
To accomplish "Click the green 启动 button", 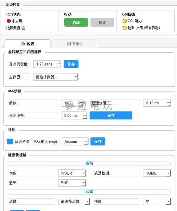I will click(x=76, y=22).
